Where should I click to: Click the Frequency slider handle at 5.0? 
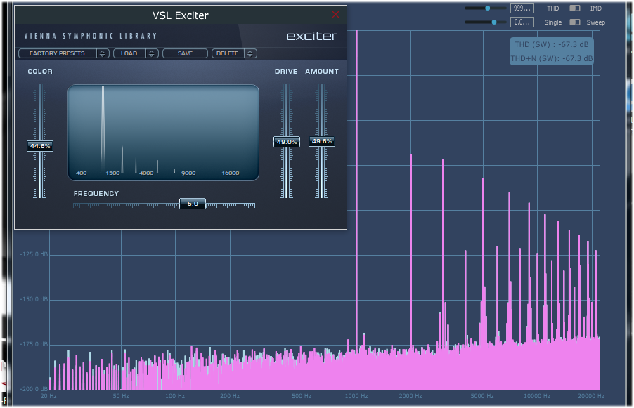point(193,204)
